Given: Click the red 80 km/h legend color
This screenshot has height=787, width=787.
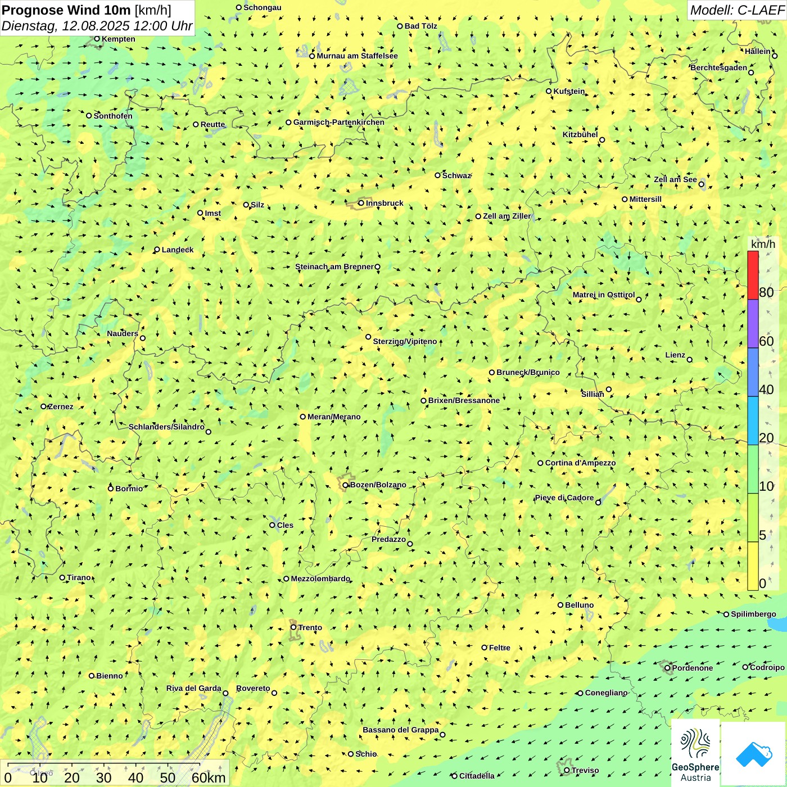Looking at the screenshot, I should tap(753, 275).
